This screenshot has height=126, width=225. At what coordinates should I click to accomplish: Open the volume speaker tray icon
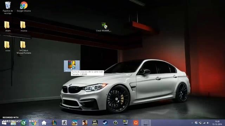point(208,123)
